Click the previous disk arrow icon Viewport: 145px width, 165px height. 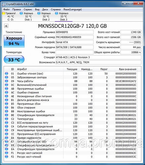(x=6, y=26)
